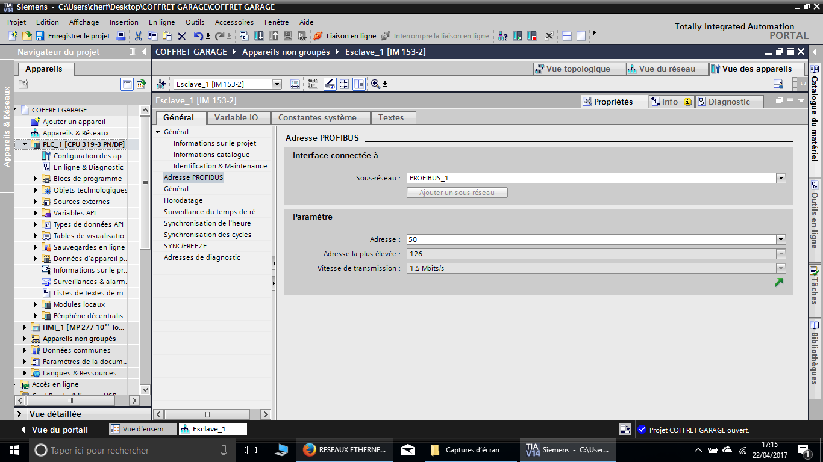This screenshot has width=823, height=462.
Task: Switch to Vue du réseau
Action: click(662, 69)
